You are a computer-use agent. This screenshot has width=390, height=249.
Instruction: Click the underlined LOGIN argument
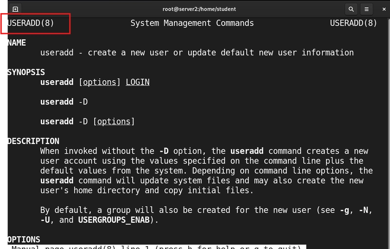click(137, 82)
